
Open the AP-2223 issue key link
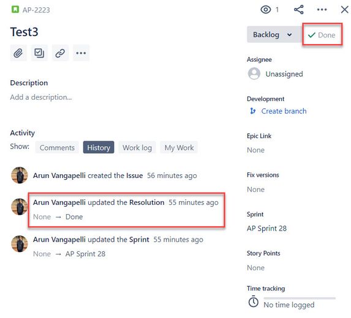point(36,10)
